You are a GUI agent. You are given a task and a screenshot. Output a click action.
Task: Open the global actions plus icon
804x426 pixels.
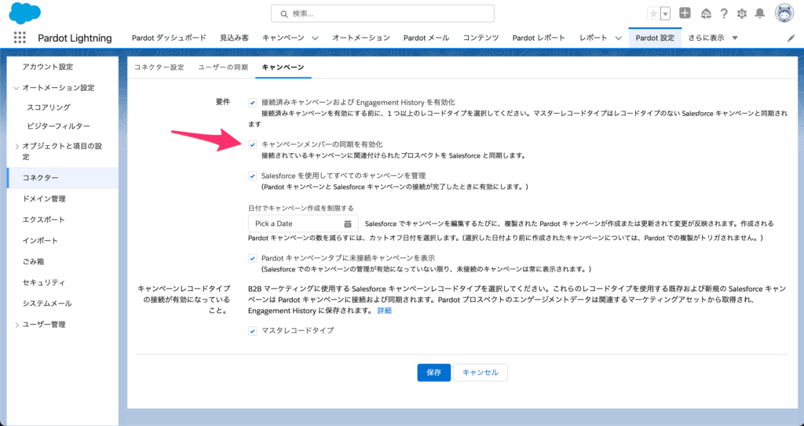pyautogui.click(x=685, y=13)
